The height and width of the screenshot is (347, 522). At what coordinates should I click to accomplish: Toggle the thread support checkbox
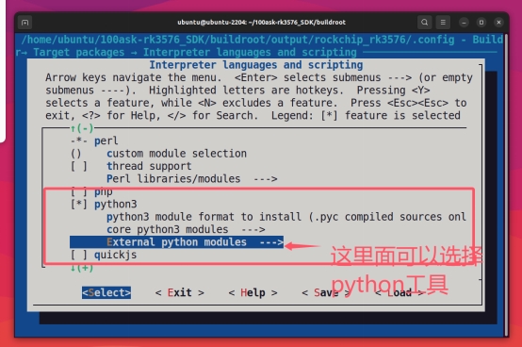[79, 166]
